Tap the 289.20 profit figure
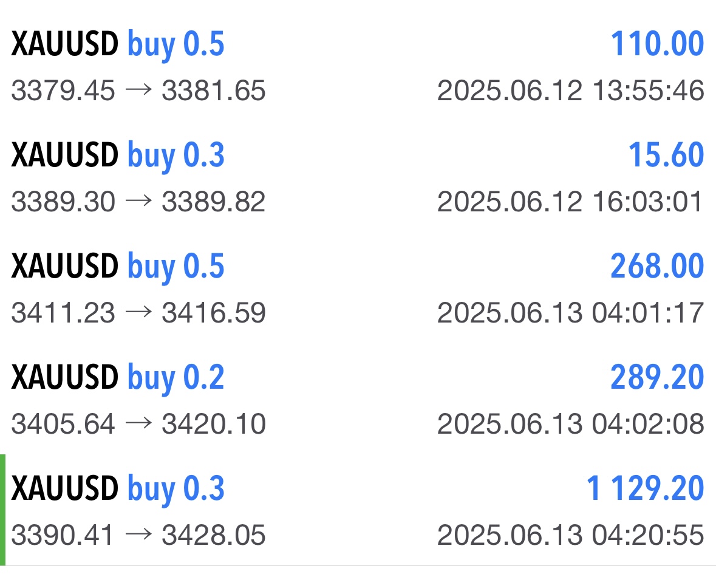Screen dimensions: 716x574 [x=657, y=378]
